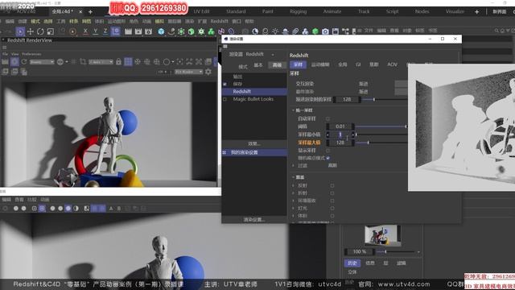Start Redshift RenderView render button
515x290 pixels.
(5, 62)
